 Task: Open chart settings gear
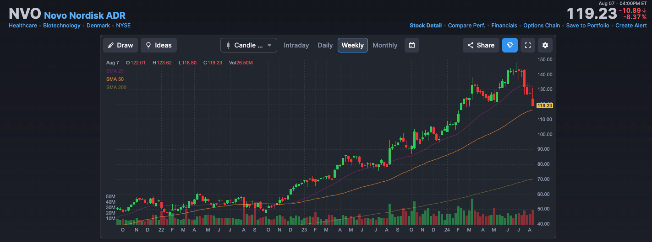(x=545, y=45)
